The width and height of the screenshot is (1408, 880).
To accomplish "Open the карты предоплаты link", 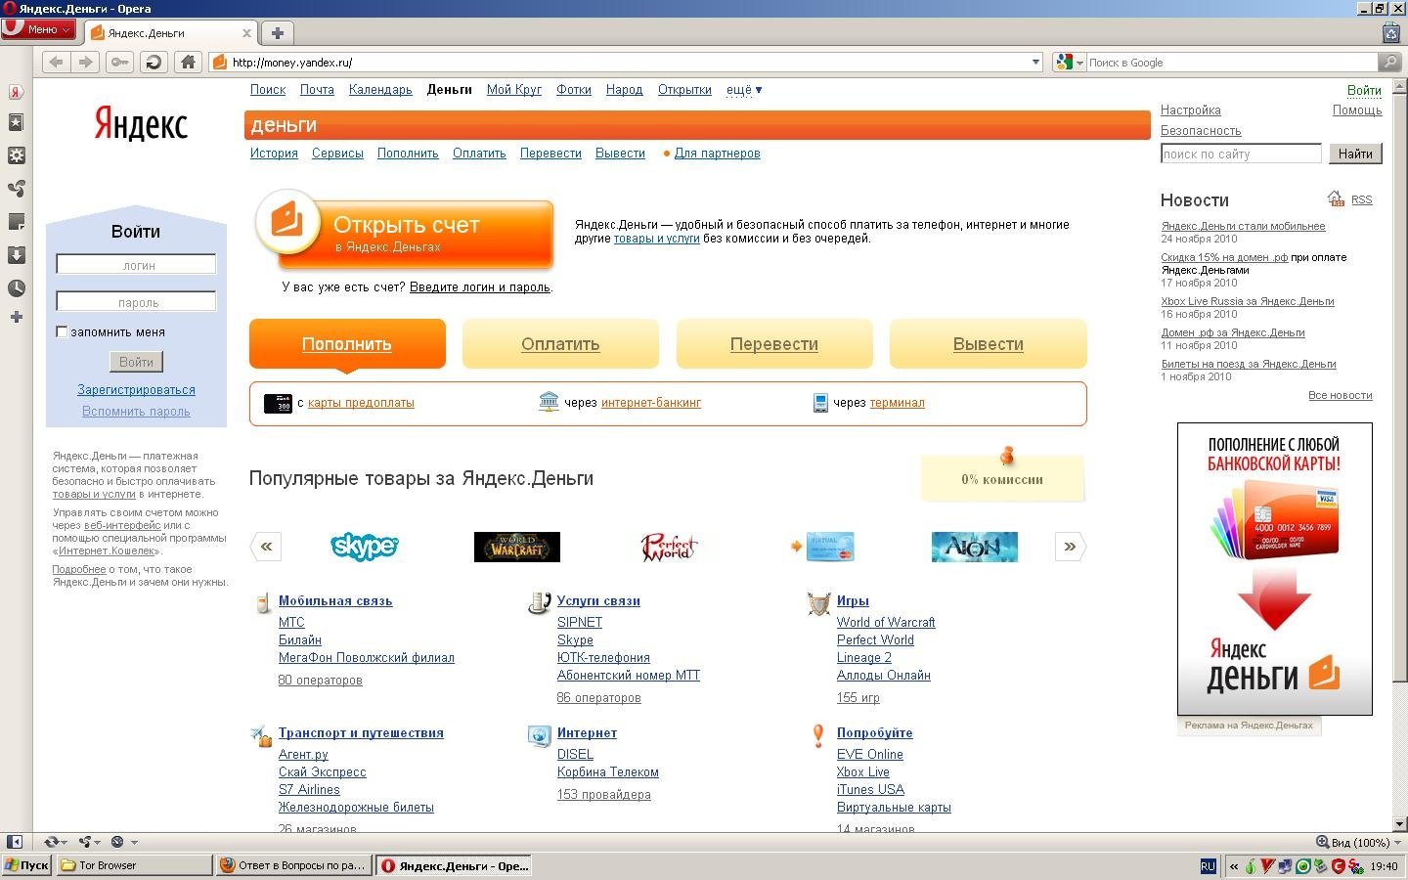I will [x=361, y=403].
